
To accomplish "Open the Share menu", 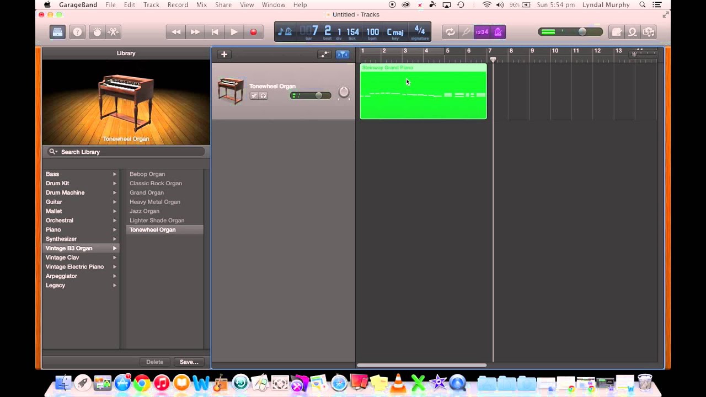I will pos(223,5).
